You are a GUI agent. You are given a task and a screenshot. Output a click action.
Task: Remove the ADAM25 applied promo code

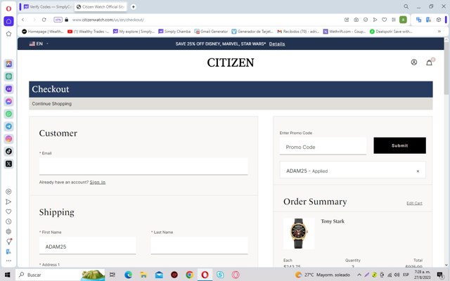418,171
